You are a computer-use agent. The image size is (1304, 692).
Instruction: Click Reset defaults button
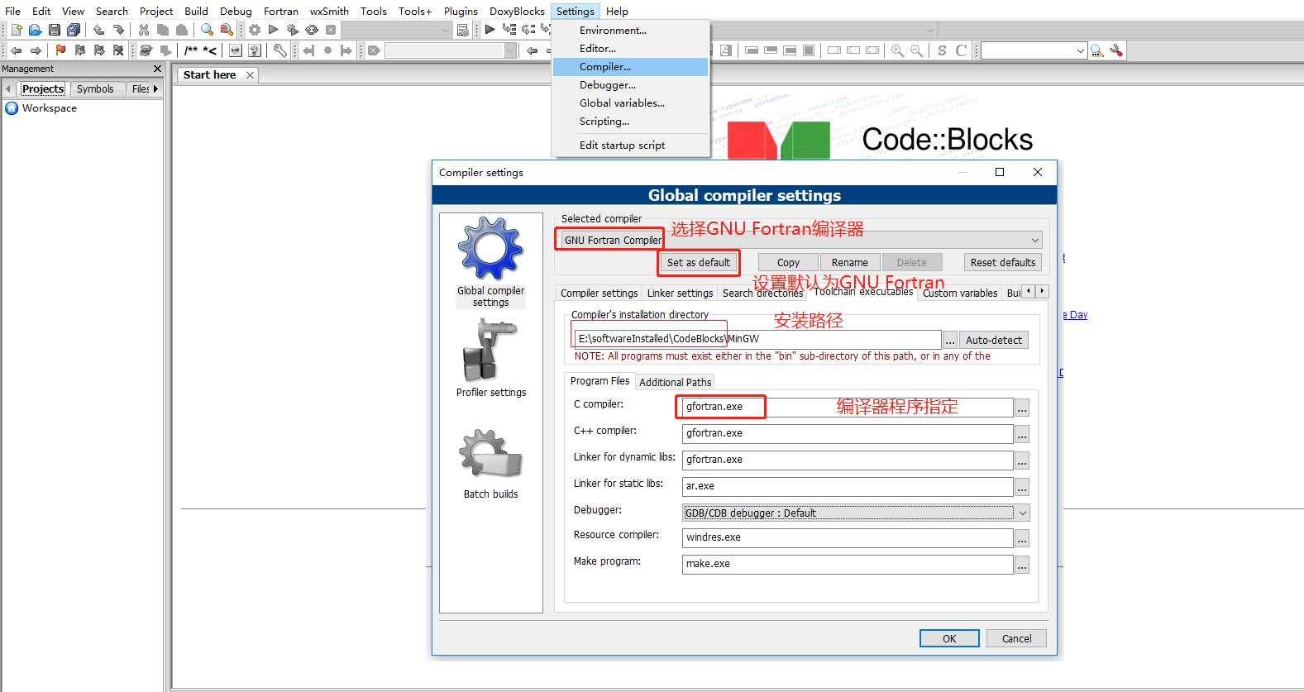[x=1003, y=263]
